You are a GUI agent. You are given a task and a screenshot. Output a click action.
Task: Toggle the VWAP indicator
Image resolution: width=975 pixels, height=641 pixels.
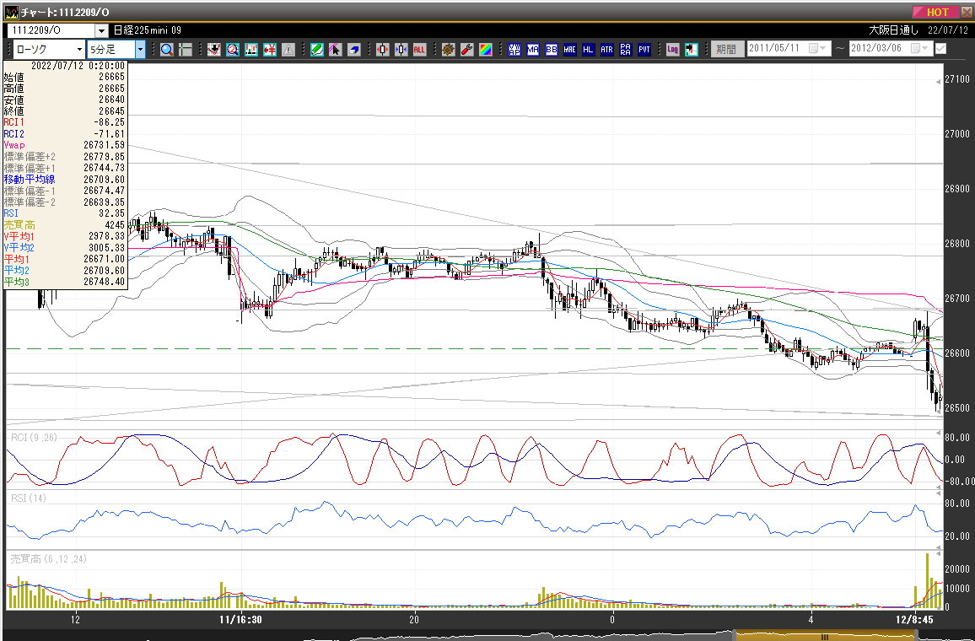point(514,49)
